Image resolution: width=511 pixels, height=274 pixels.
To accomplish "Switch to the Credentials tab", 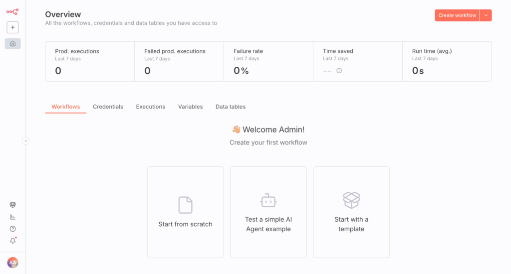I will click(x=108, y=107).
